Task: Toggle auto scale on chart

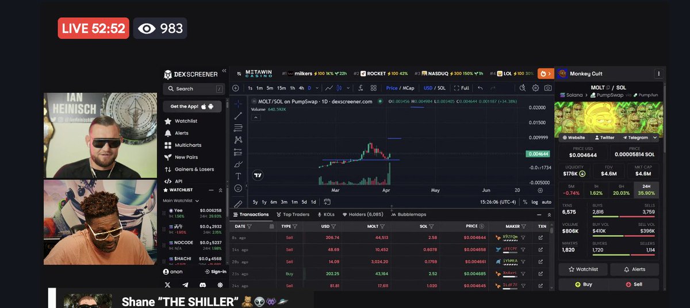Action: pyautogui.click(x=546, y=202)
